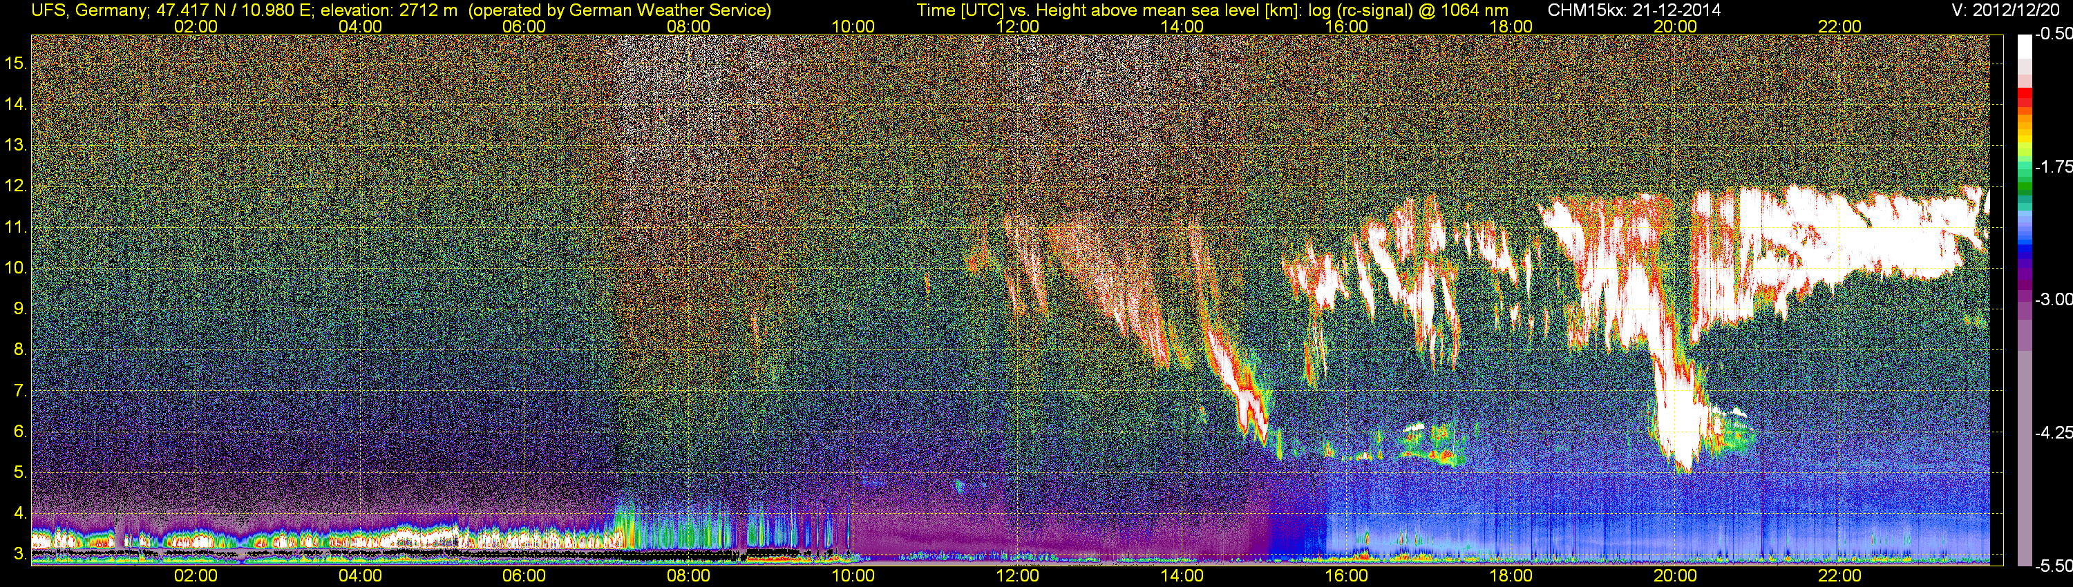2073x587 pixels.
Task: Click the 20:00 label on the top time axis
Action: [1676, 26]
